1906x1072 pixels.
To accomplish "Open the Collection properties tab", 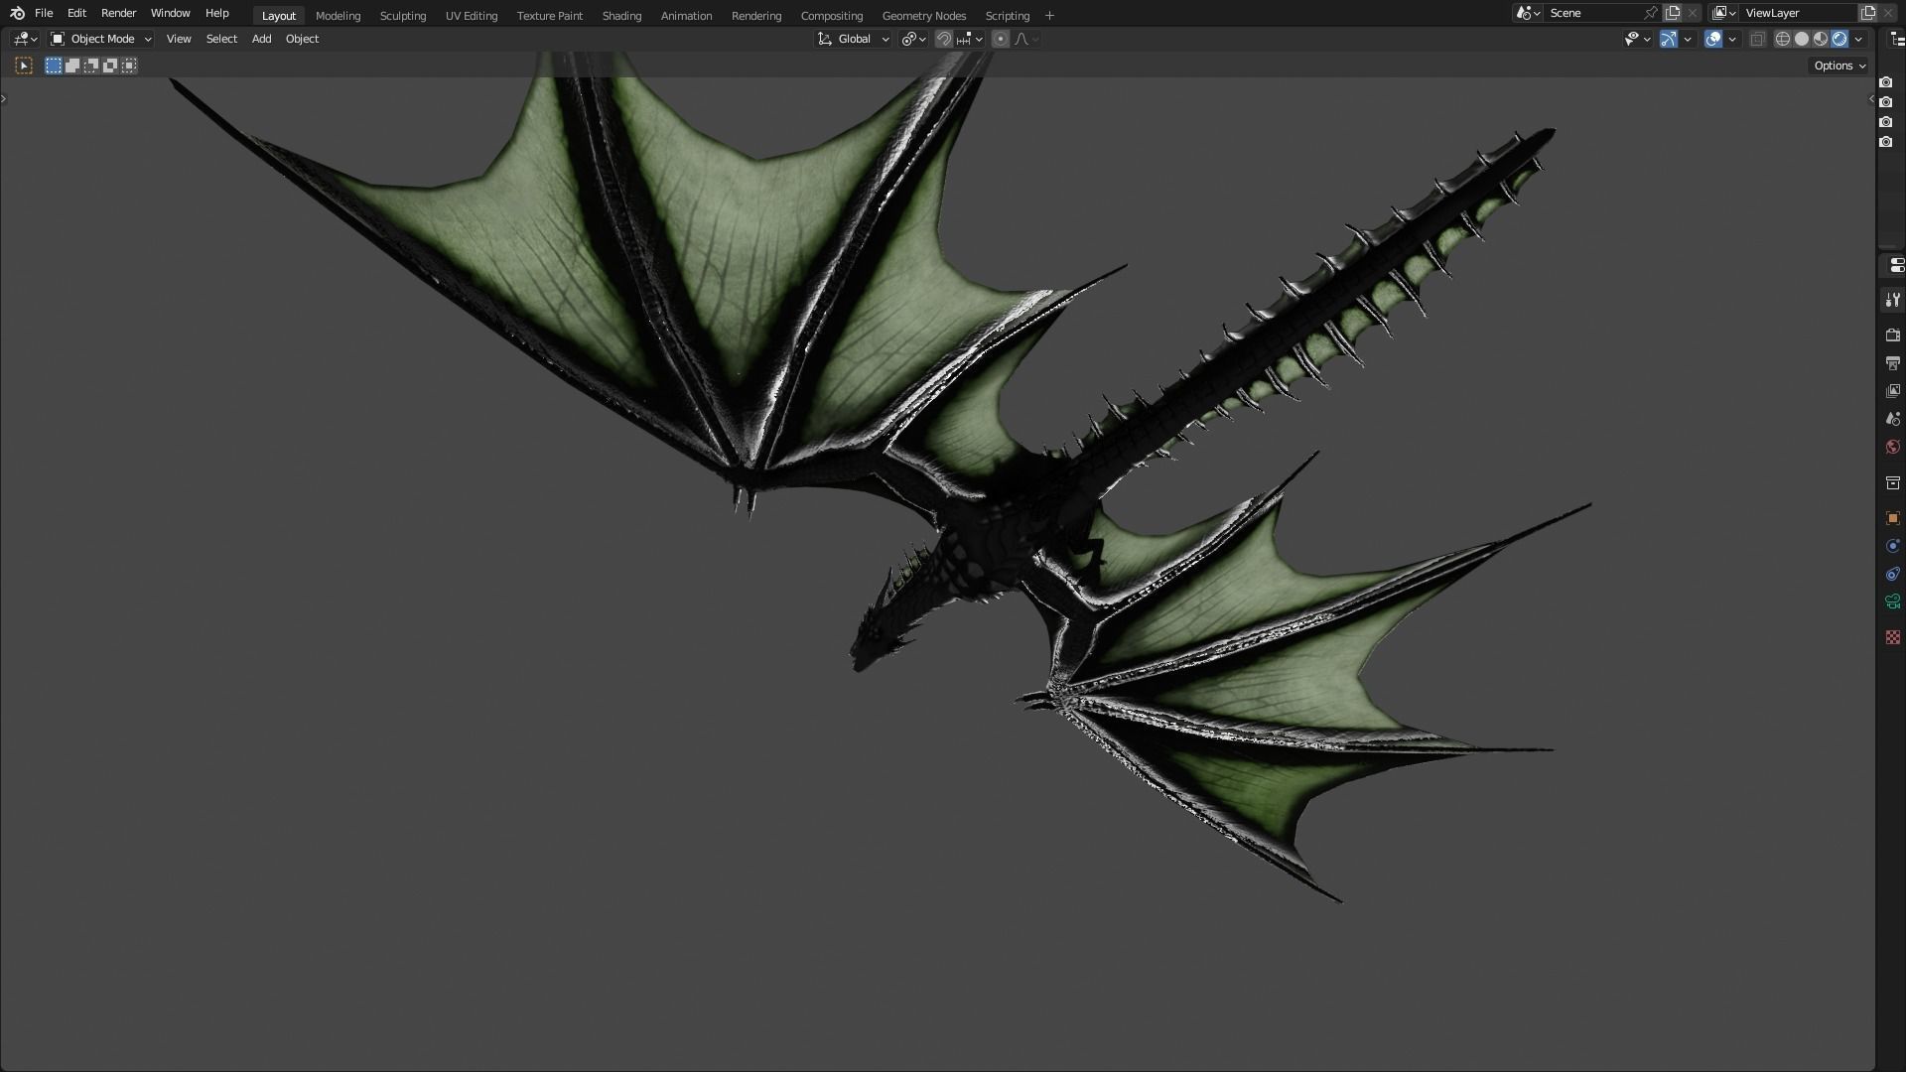I will point(1892,482).
